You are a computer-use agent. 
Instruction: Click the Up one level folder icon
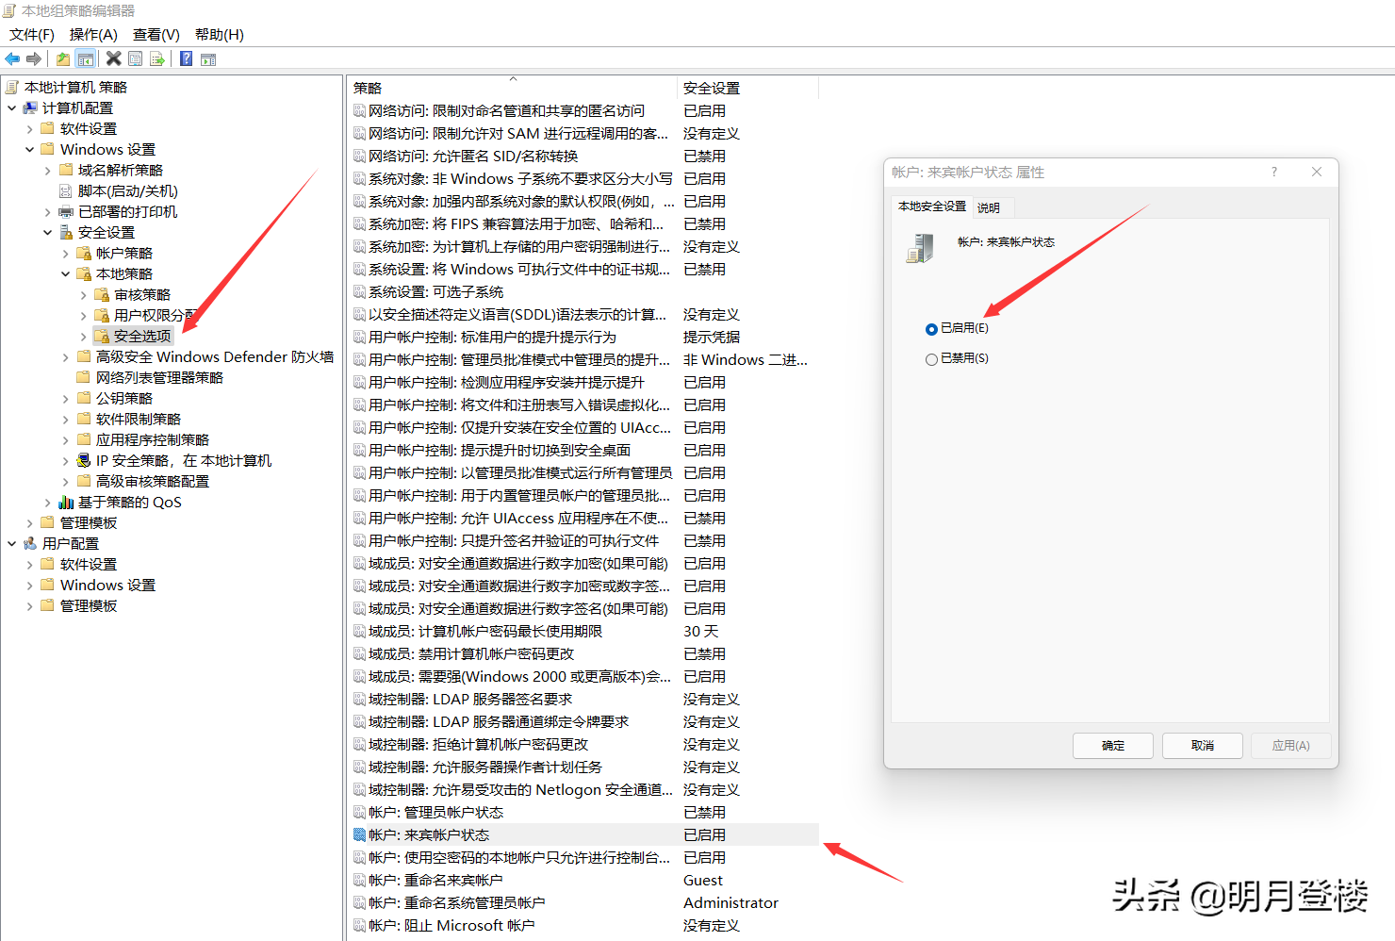(63, 58)
